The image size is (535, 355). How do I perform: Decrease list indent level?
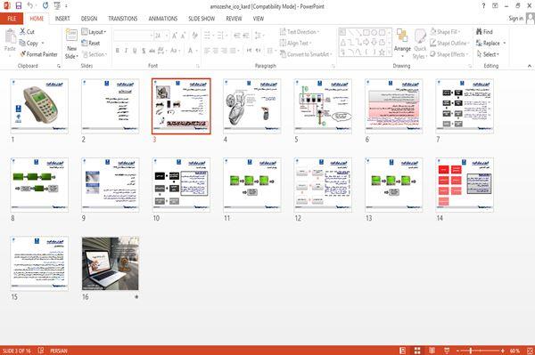[x=237, y=36]
